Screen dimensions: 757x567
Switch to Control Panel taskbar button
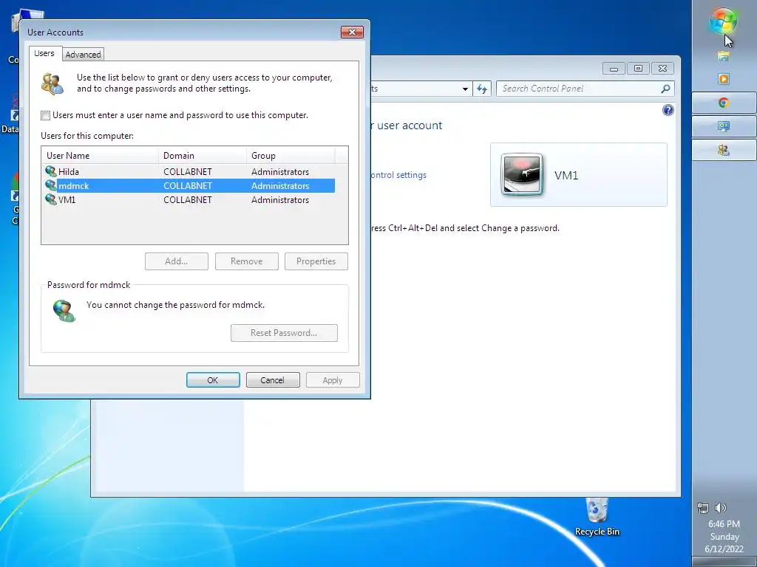coord(723,126)
